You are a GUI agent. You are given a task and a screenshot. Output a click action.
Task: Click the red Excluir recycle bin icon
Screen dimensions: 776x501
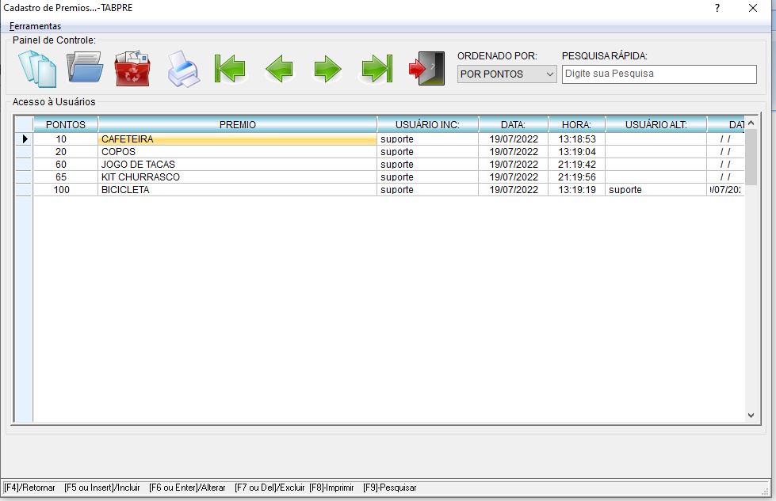click(x=132, y=68)
